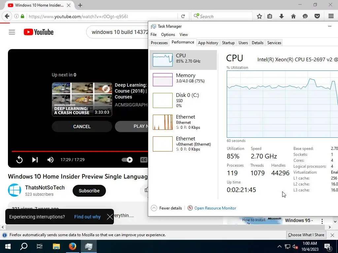Close the Windows 10 Home Insider tab

coord(69,5)
